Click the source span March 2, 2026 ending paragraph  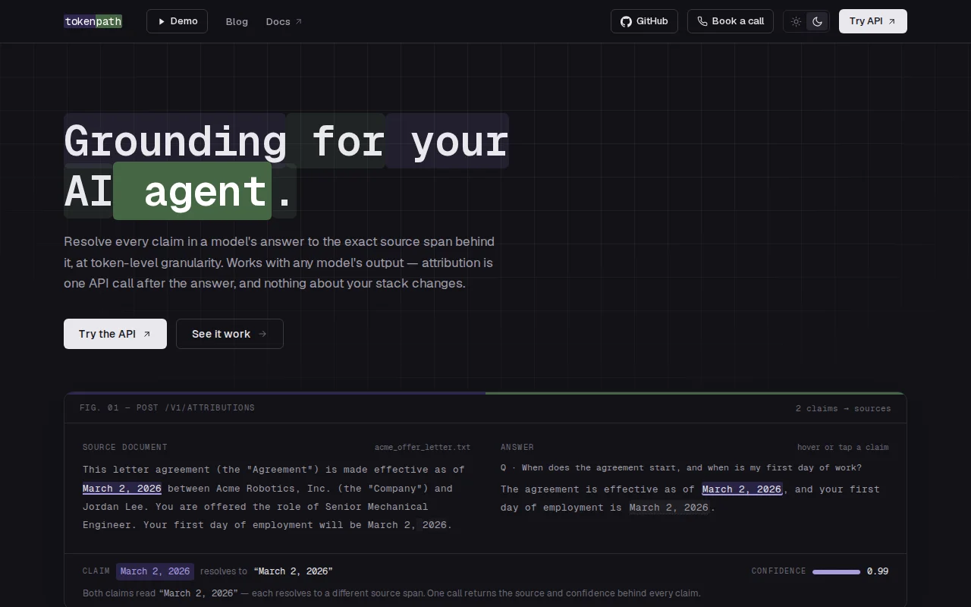pyautogui.click(x=407, y=525)
